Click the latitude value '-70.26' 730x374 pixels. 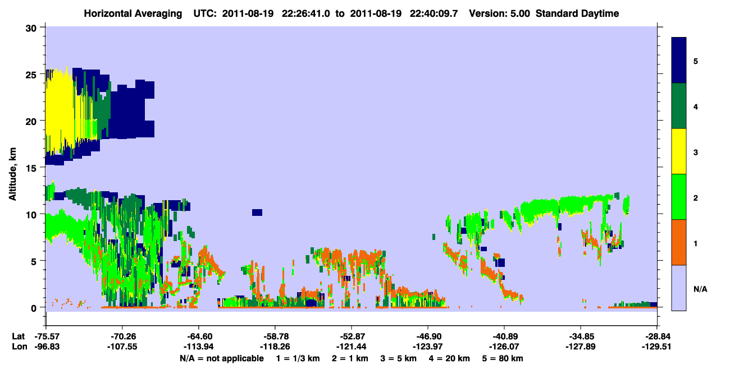click(122, 336)
